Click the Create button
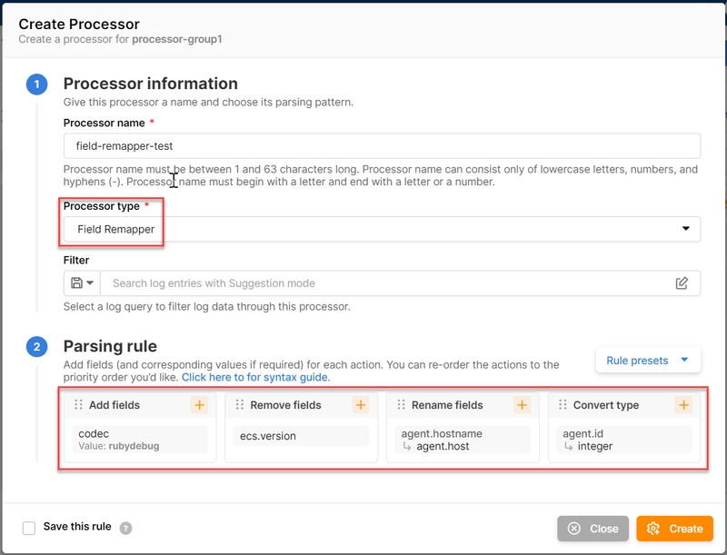 point(674,528)
